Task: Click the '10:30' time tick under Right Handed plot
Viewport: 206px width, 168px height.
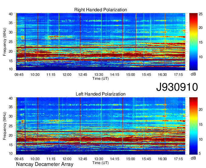Action: click(x=35, y=75)
